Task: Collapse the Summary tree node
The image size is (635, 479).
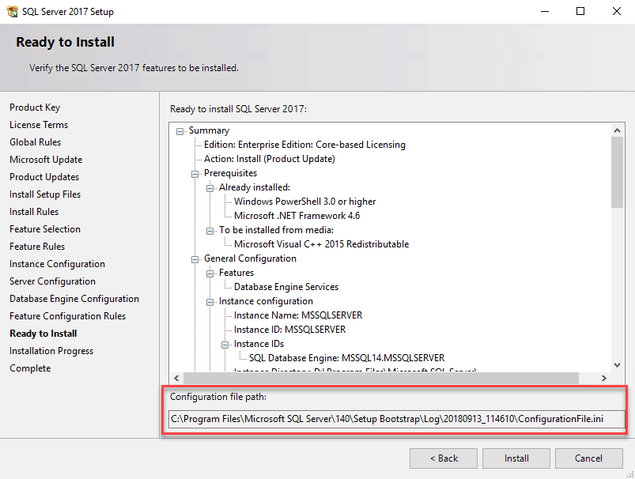Action: click(x=180, y=131)
